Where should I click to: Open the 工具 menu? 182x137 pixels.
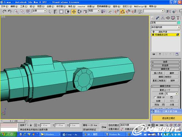point(24,6)
